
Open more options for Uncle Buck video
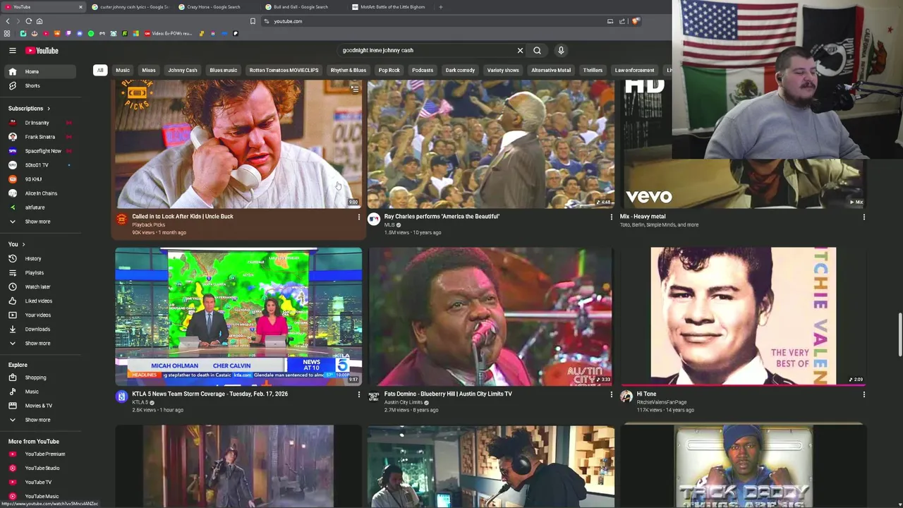(x=358, y=217)
